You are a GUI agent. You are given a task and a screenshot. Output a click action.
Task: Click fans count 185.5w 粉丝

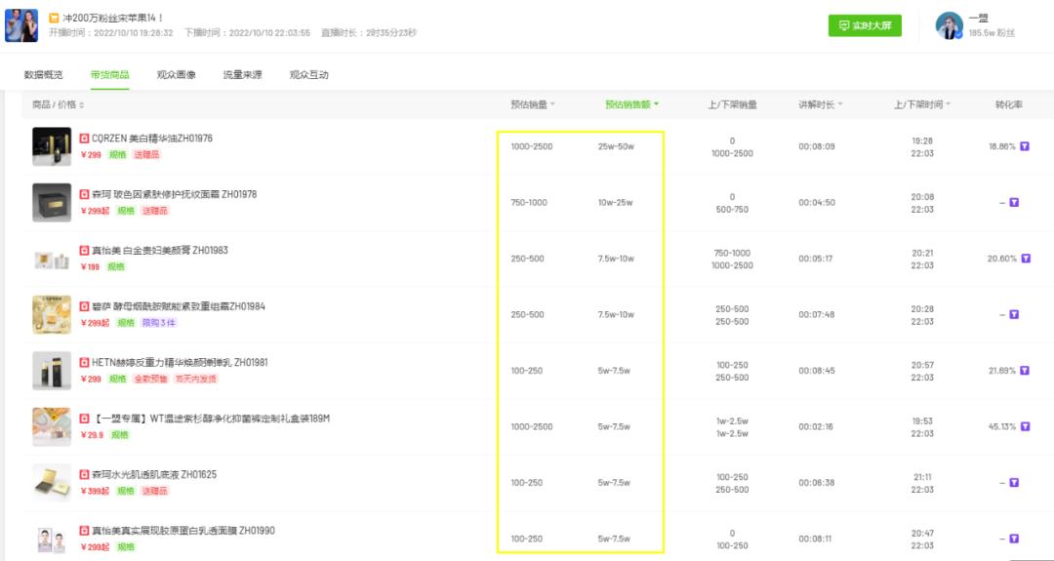point(992,33)
